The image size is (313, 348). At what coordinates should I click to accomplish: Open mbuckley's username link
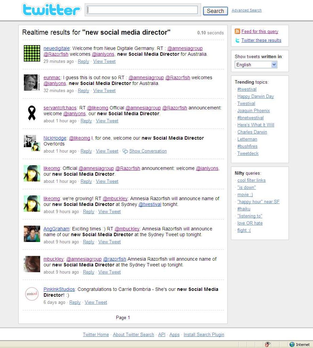pos(53,259)
